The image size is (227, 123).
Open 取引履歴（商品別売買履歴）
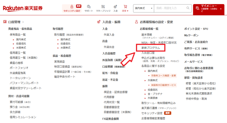pos(69,35)
